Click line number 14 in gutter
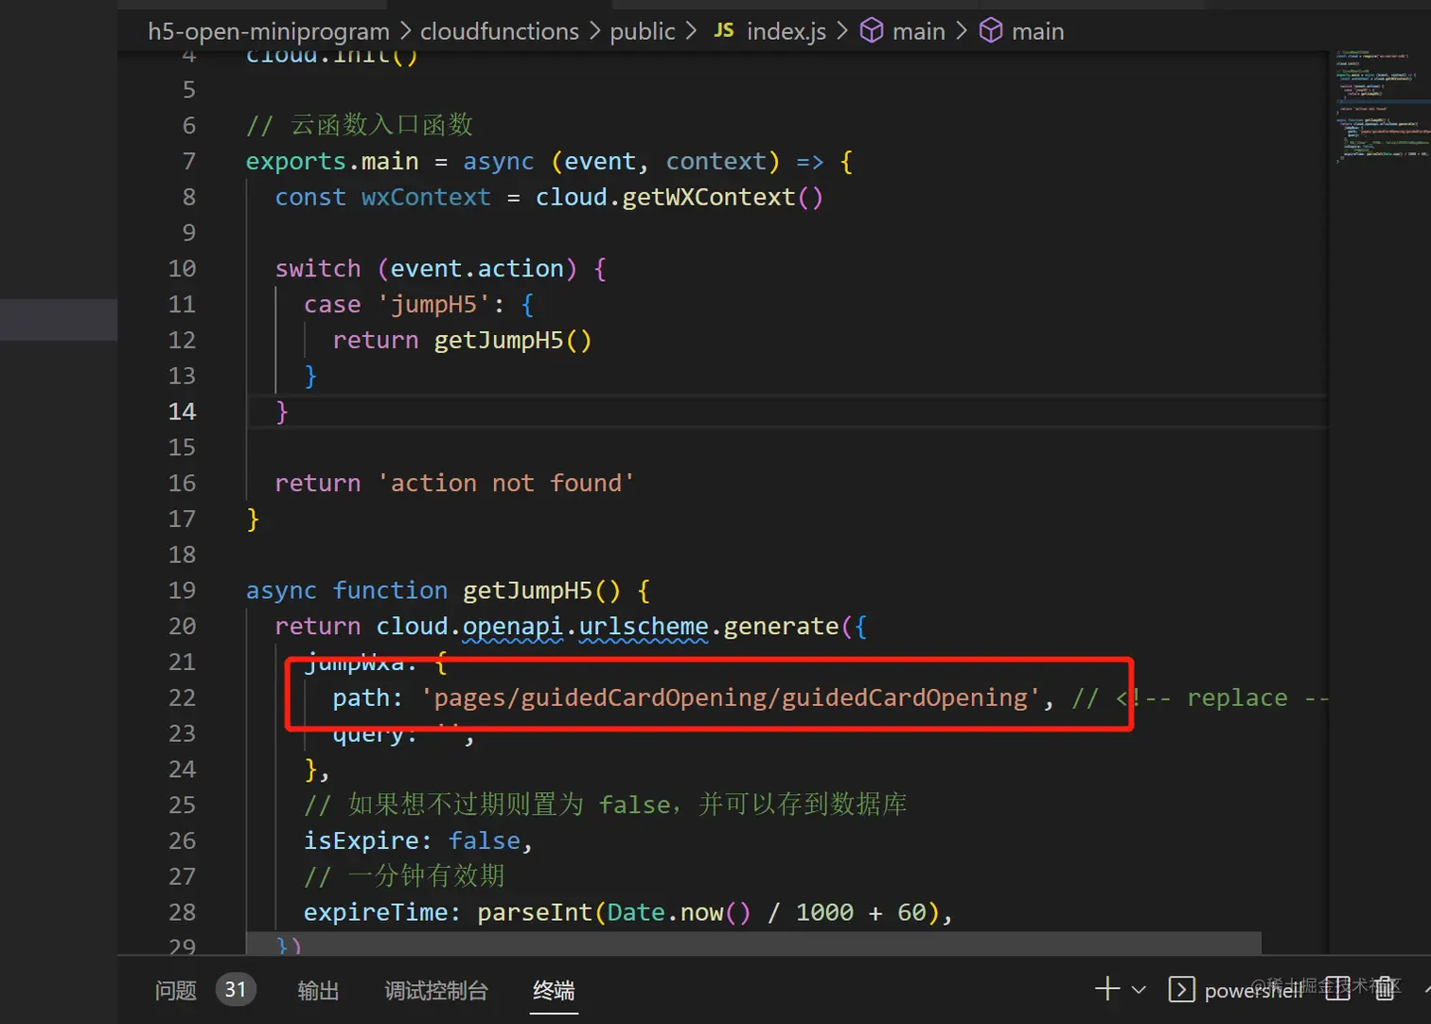 tap(183, 412)
